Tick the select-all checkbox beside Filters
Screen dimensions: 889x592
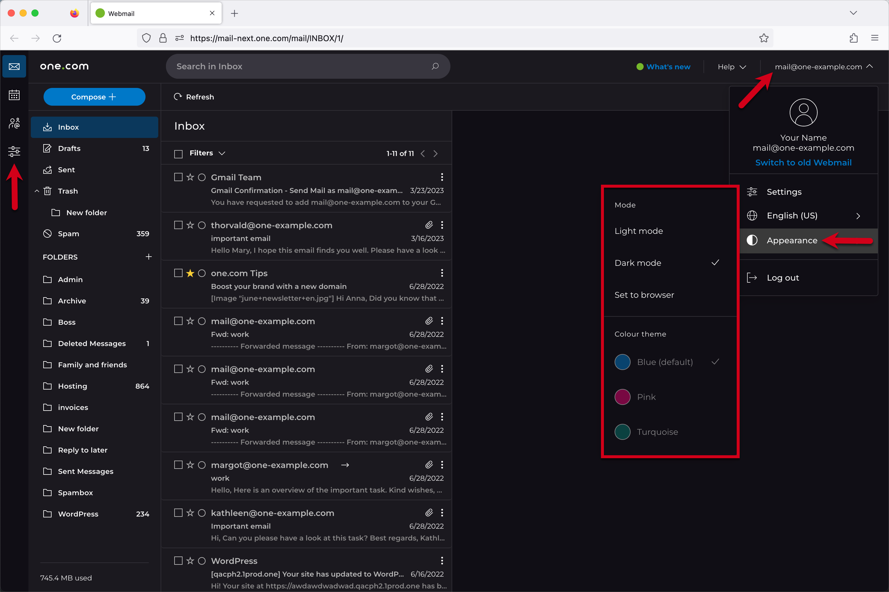pyautogui.click(x=178, y=154)
